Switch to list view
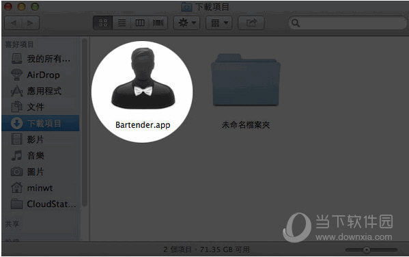Viewport: 409px width, 257px height. 122,23
